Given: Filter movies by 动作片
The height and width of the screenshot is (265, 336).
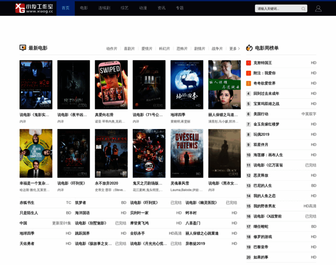Looking at the screenshot, I should coord(112,49).
